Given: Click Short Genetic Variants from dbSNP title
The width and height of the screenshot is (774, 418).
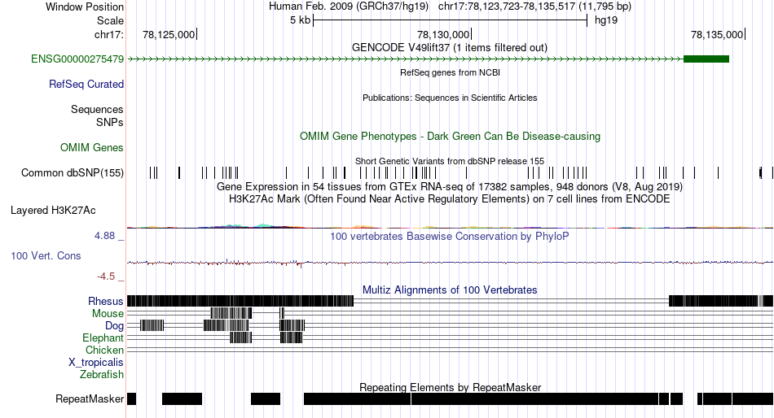Looking at the screenshot, I should [x=450, y=161].
